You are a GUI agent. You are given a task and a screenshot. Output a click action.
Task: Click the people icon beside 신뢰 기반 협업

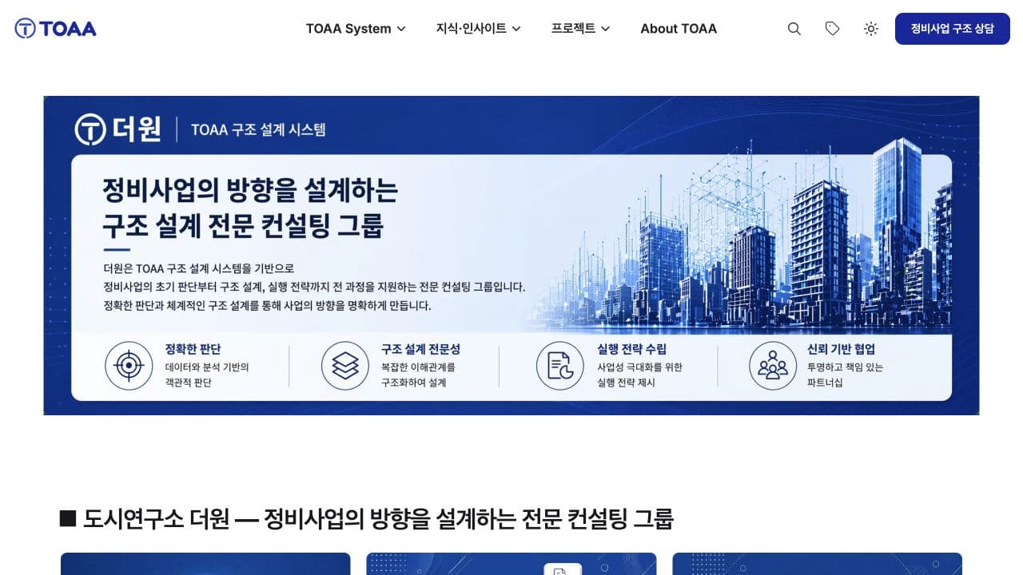[x=773, y=366]
